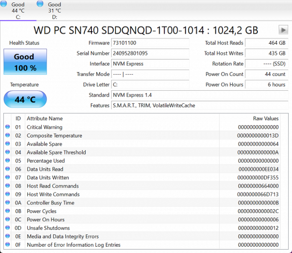Viewport: 292px width, 253px height.
Task: Click status orb for Unsafe Shutdowns
Action: [7, 228]
